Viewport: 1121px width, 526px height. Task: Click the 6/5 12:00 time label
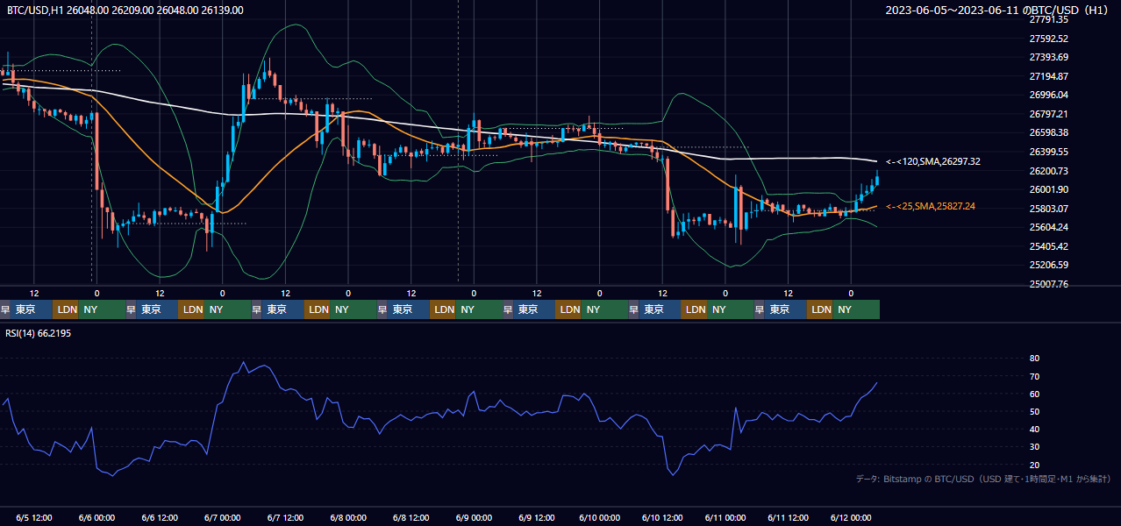[x=35, y=518]
